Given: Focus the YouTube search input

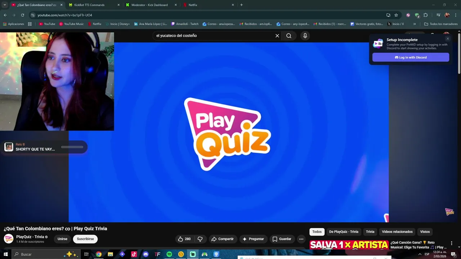Looking at the screenshot, I should tap(214, 36).
